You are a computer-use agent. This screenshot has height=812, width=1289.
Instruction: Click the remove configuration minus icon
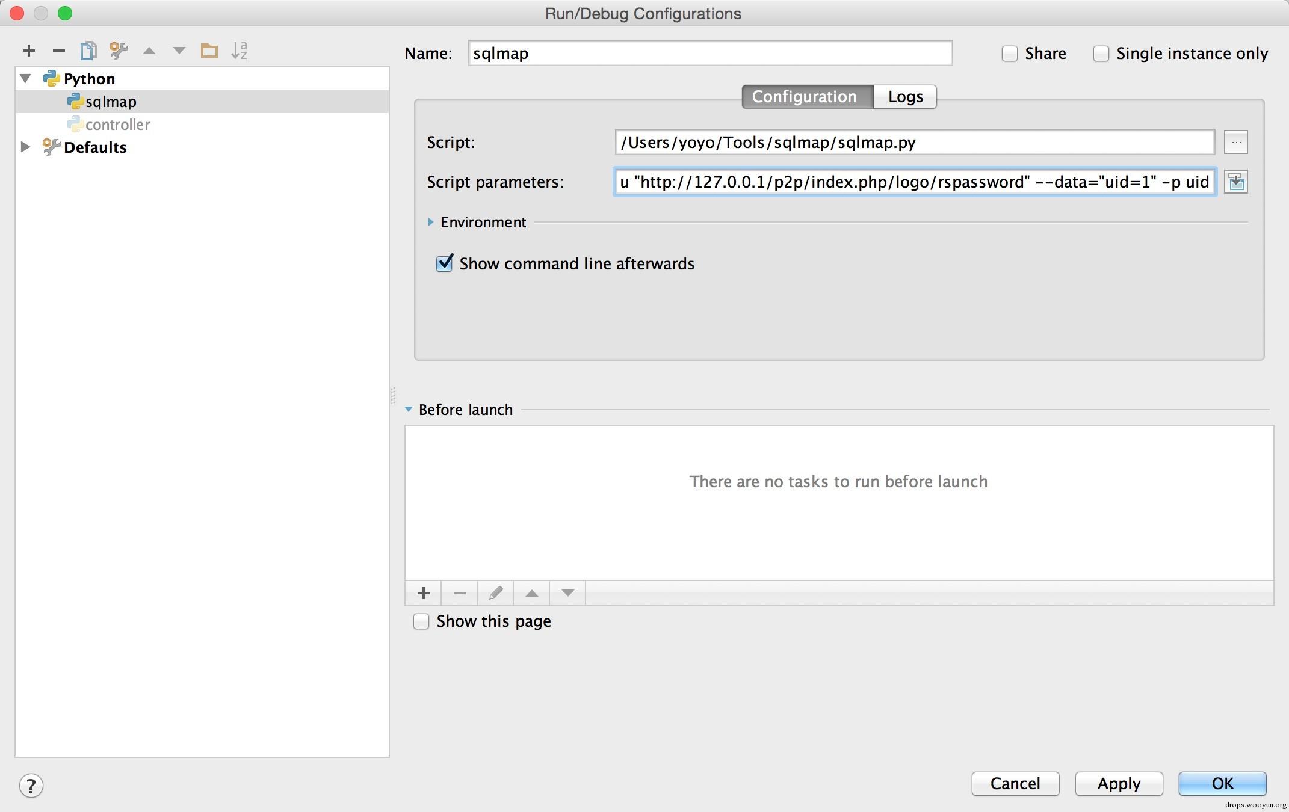click(58, 51)
